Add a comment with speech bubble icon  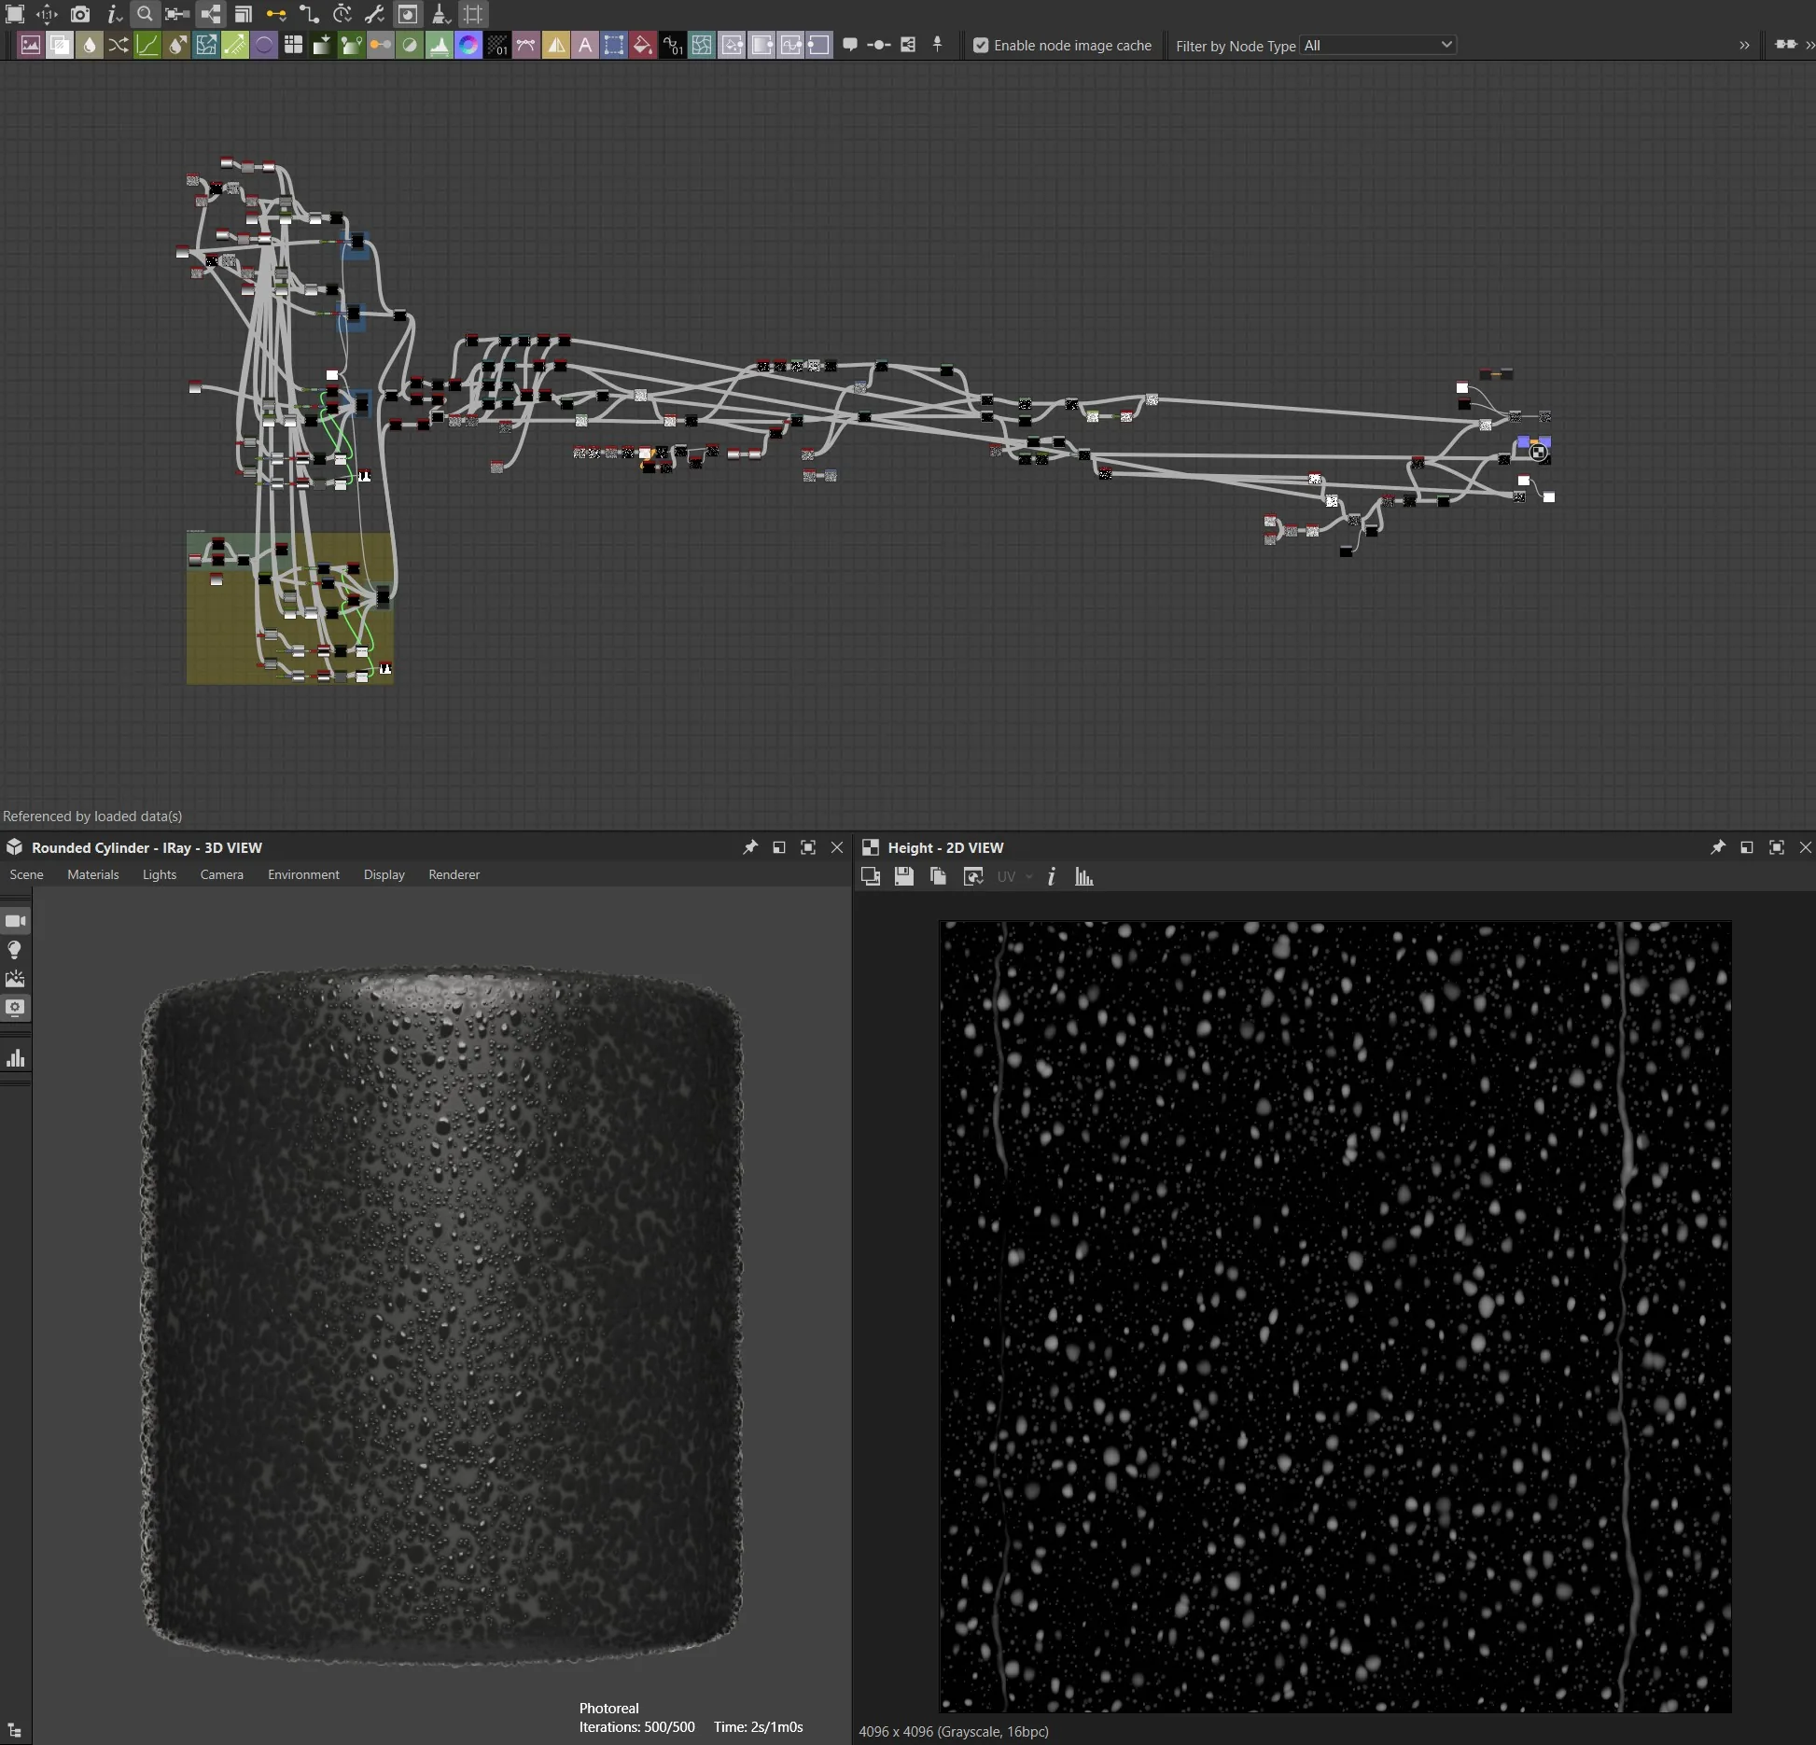850,45
